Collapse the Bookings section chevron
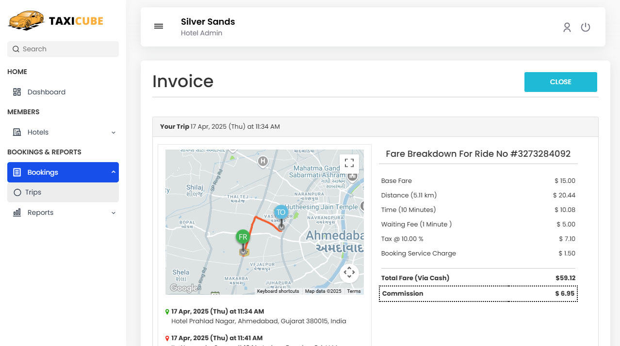The height and width of the screenshot is (346, 620). (113, 172)
